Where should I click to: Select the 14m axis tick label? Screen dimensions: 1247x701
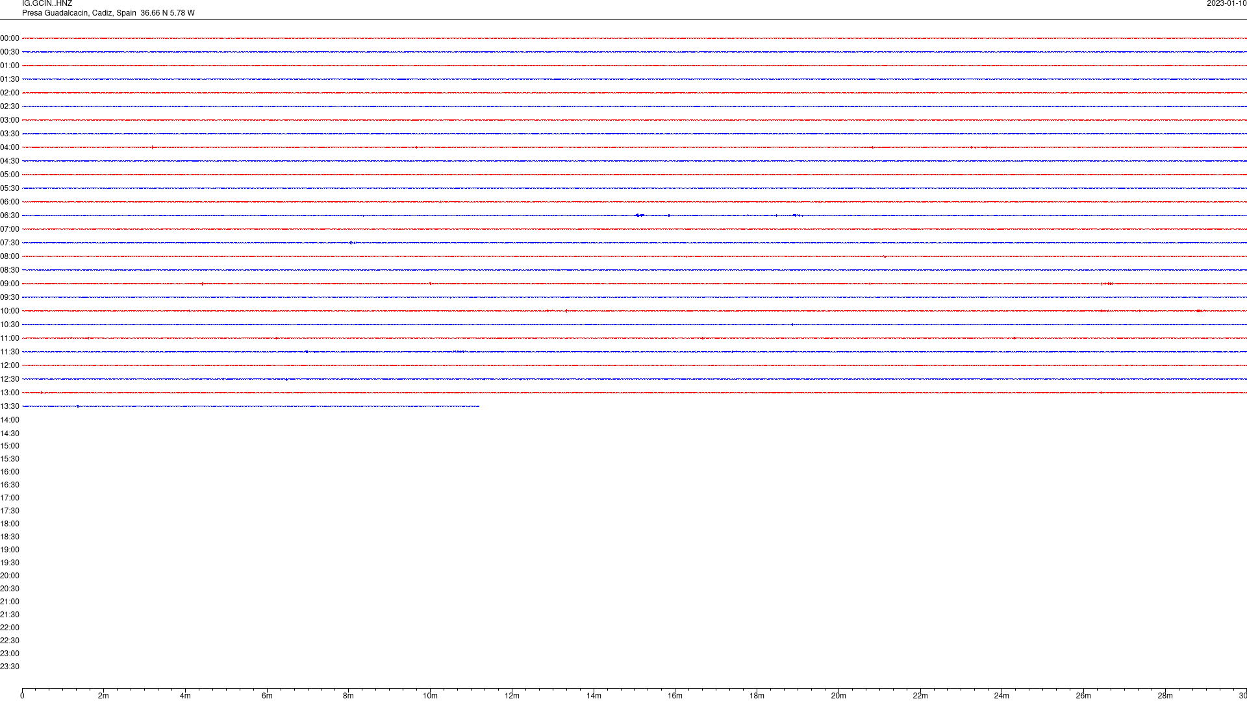[x=594, y=696]
